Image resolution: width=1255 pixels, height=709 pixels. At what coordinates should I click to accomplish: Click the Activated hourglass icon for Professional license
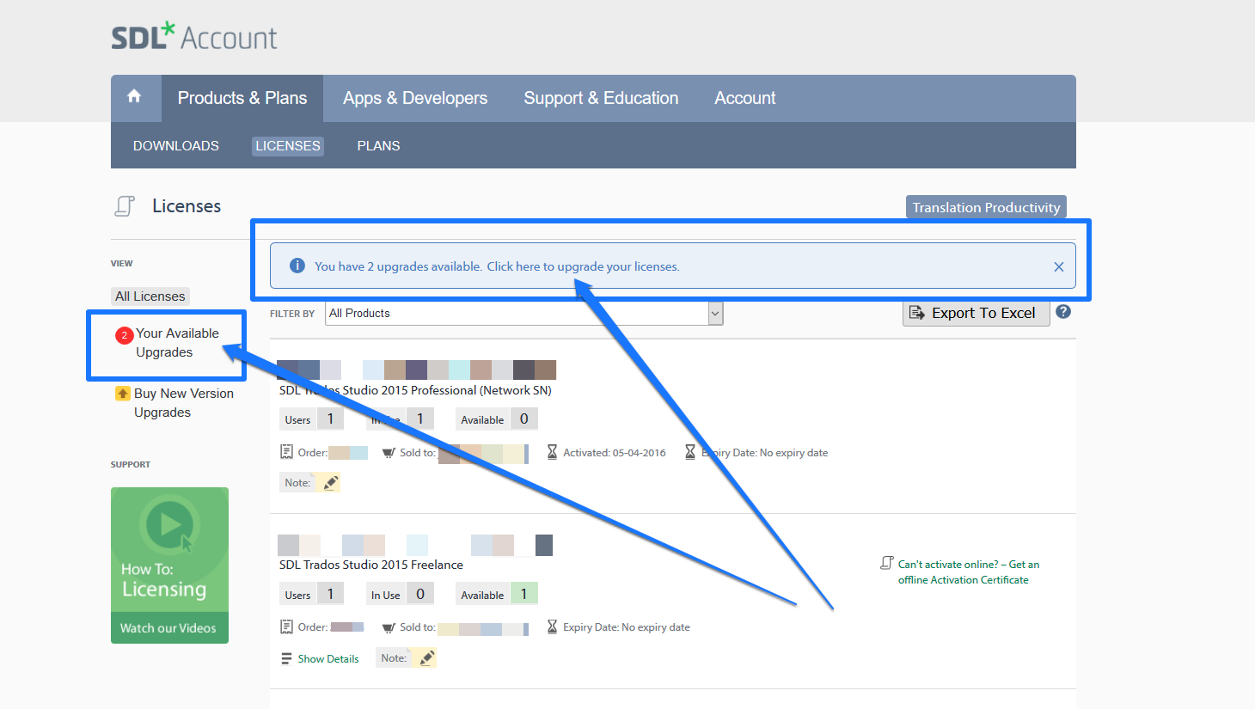552,452
